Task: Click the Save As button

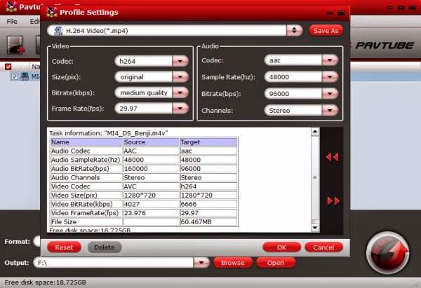Action: (x=326, y=31)
